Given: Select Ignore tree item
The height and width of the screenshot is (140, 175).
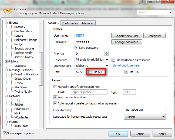Looking at the screenshot, I should (x=19, y=36).
